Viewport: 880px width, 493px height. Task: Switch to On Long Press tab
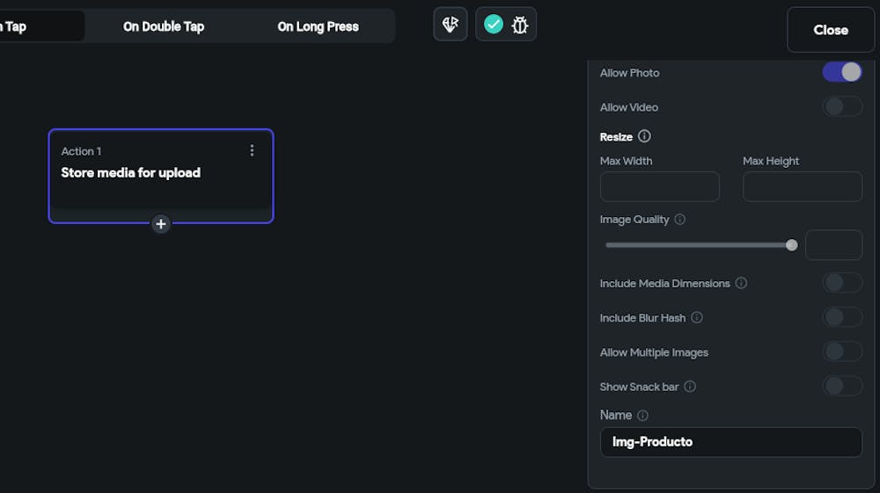(318, 26)
